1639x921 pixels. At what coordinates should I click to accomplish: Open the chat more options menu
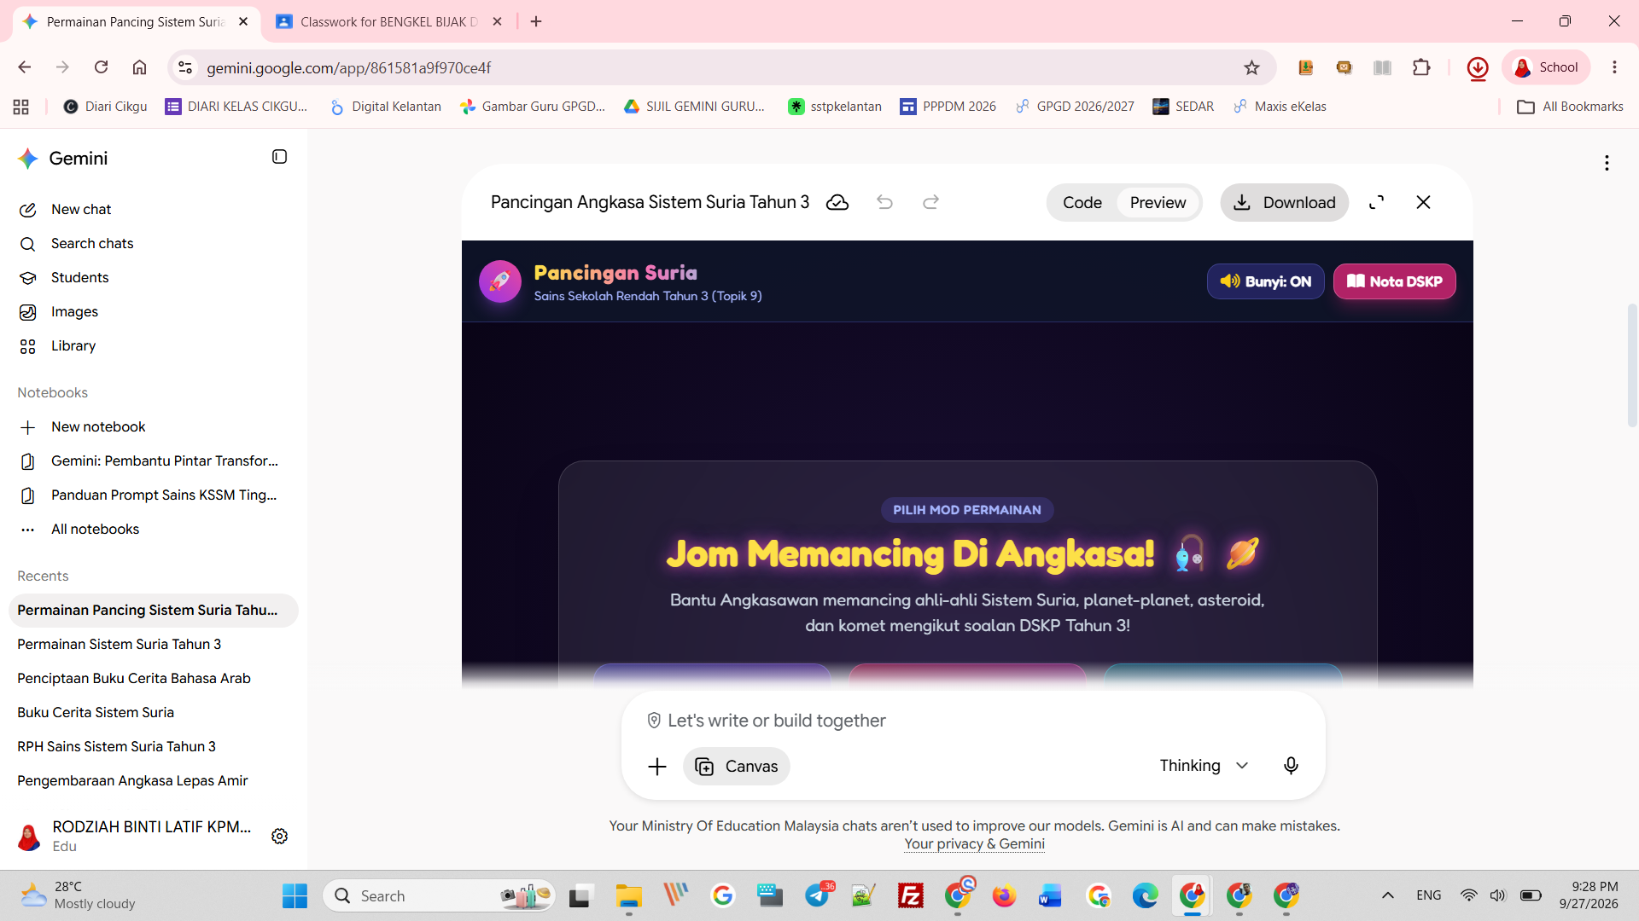(x=1607, y=163)
